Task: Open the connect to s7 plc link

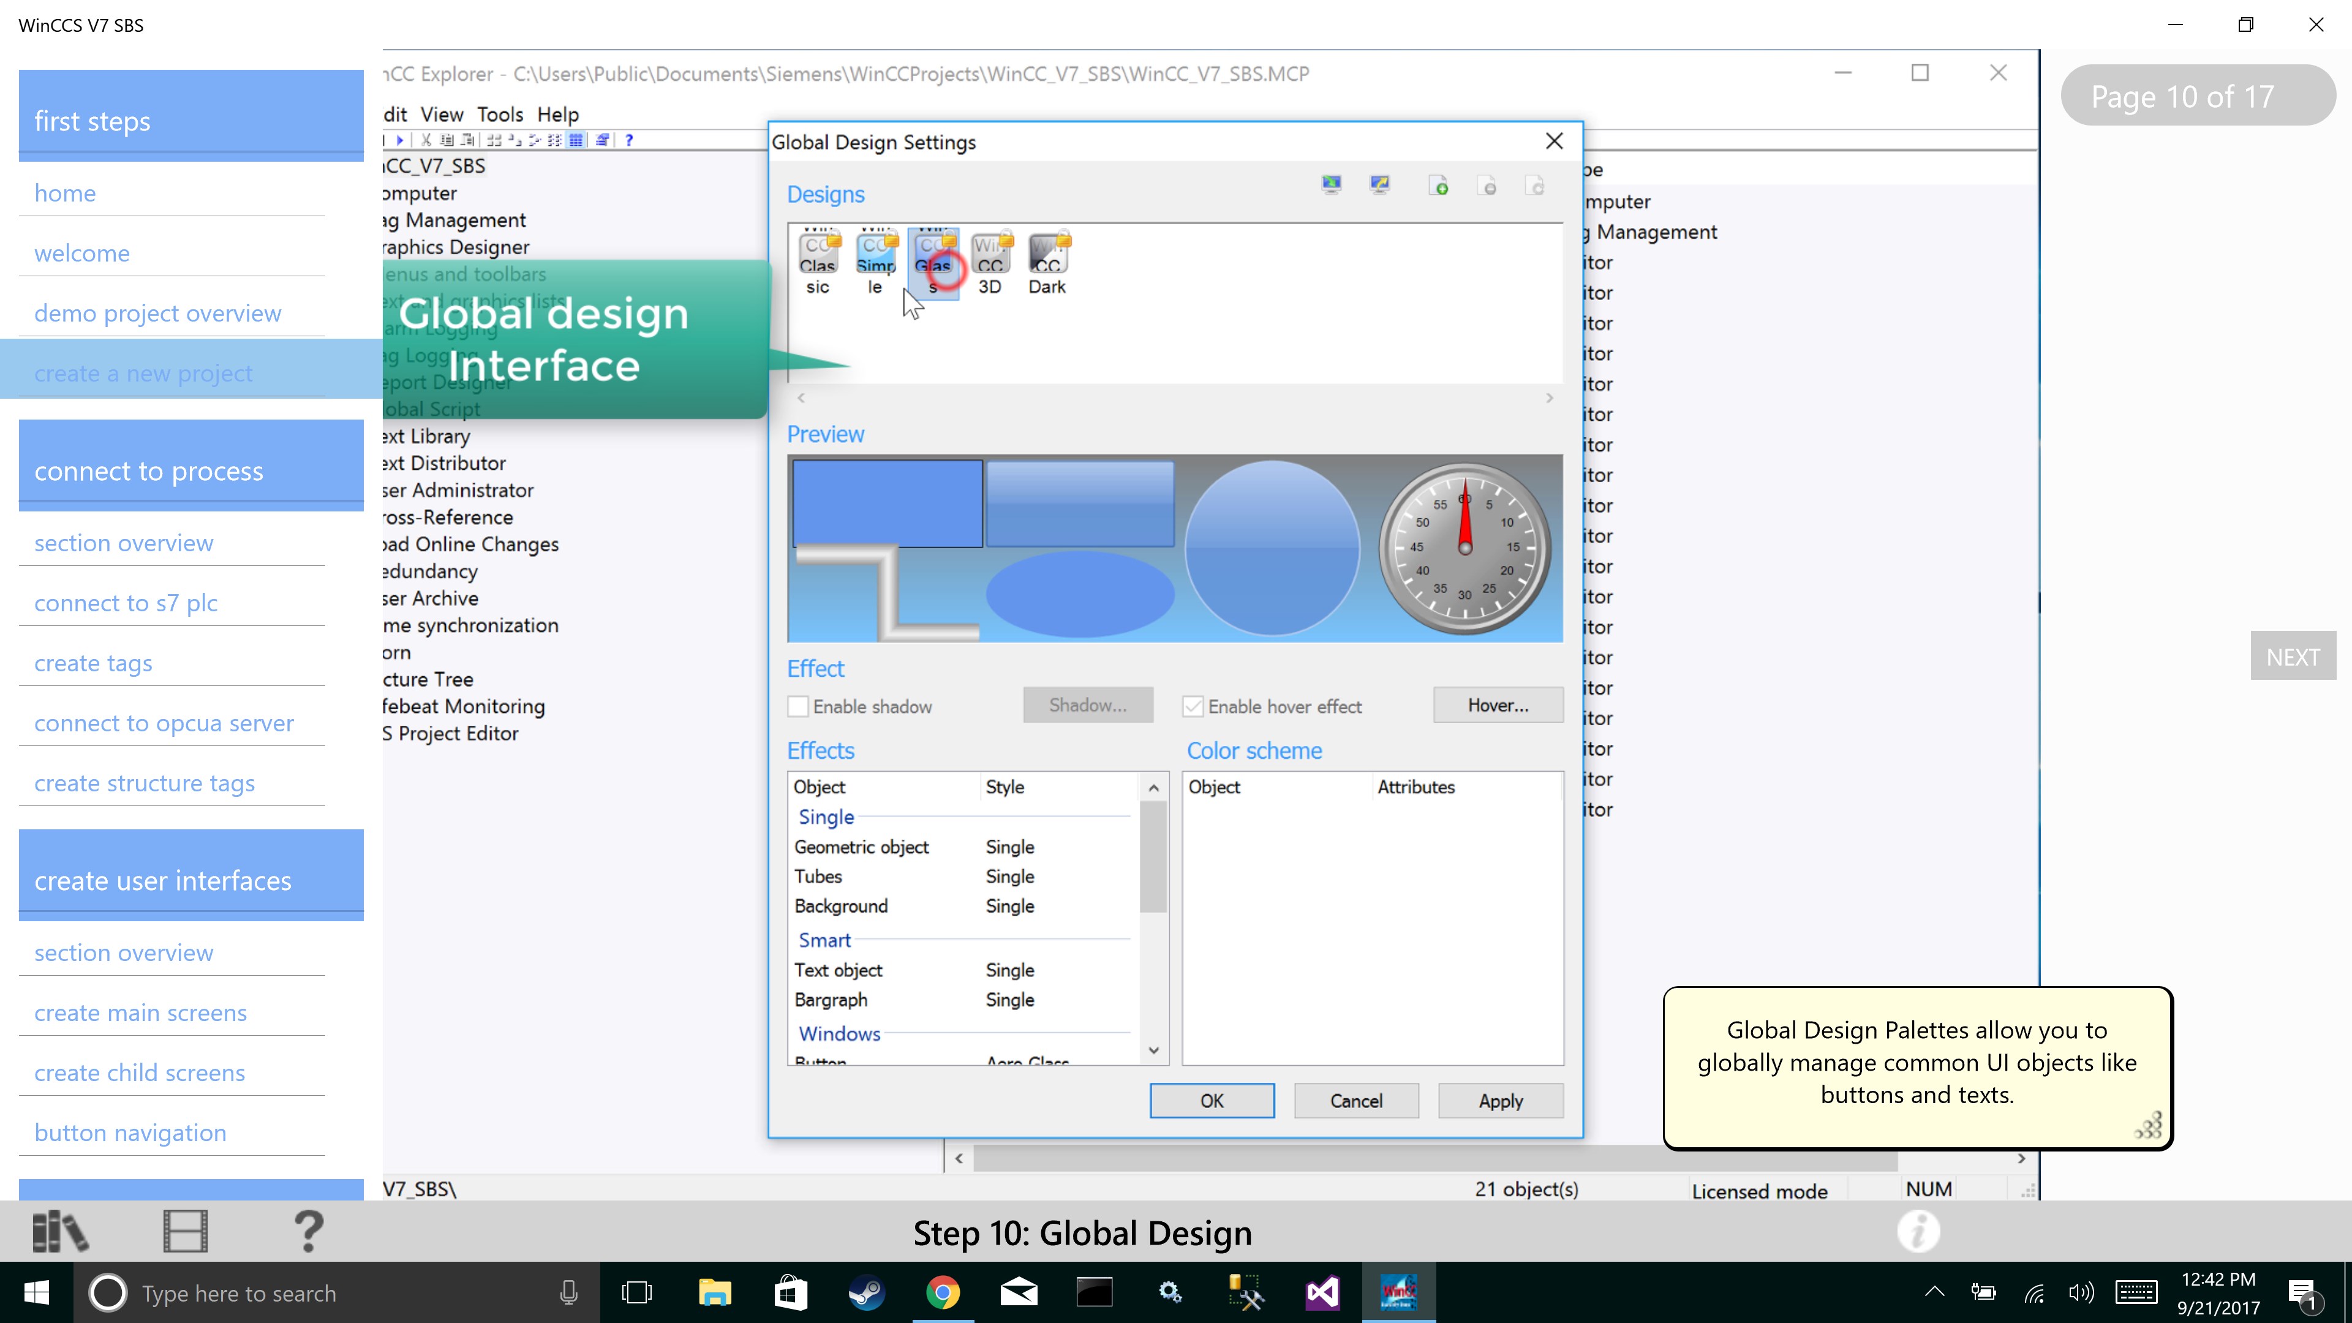Action: [126, 603]
